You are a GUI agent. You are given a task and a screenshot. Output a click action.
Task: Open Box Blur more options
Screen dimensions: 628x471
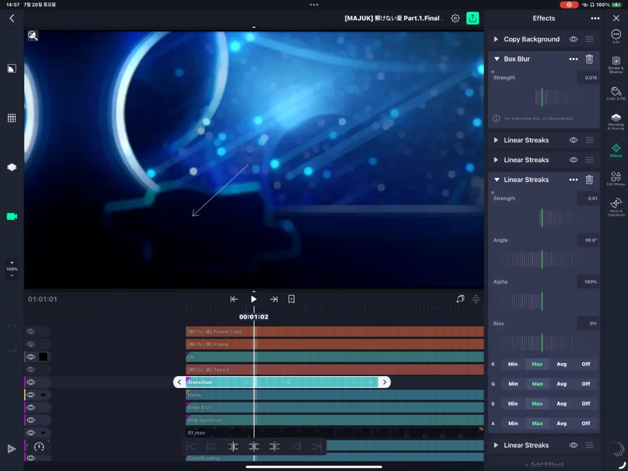tap(574, 59)
